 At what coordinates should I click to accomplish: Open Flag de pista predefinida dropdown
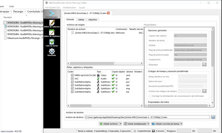190,50
